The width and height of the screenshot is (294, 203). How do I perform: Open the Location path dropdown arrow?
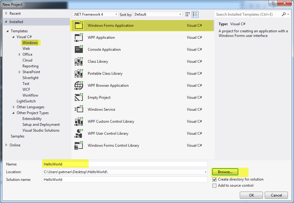pos(206,172)
